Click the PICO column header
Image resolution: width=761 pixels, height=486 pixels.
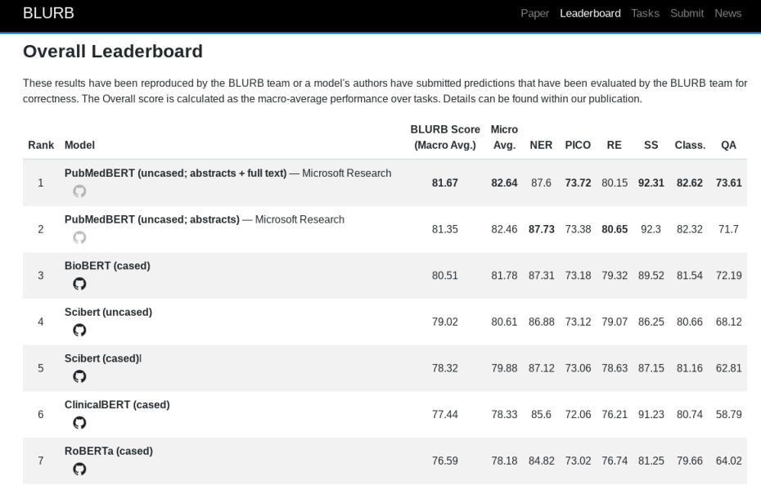(x=578, y=145)
